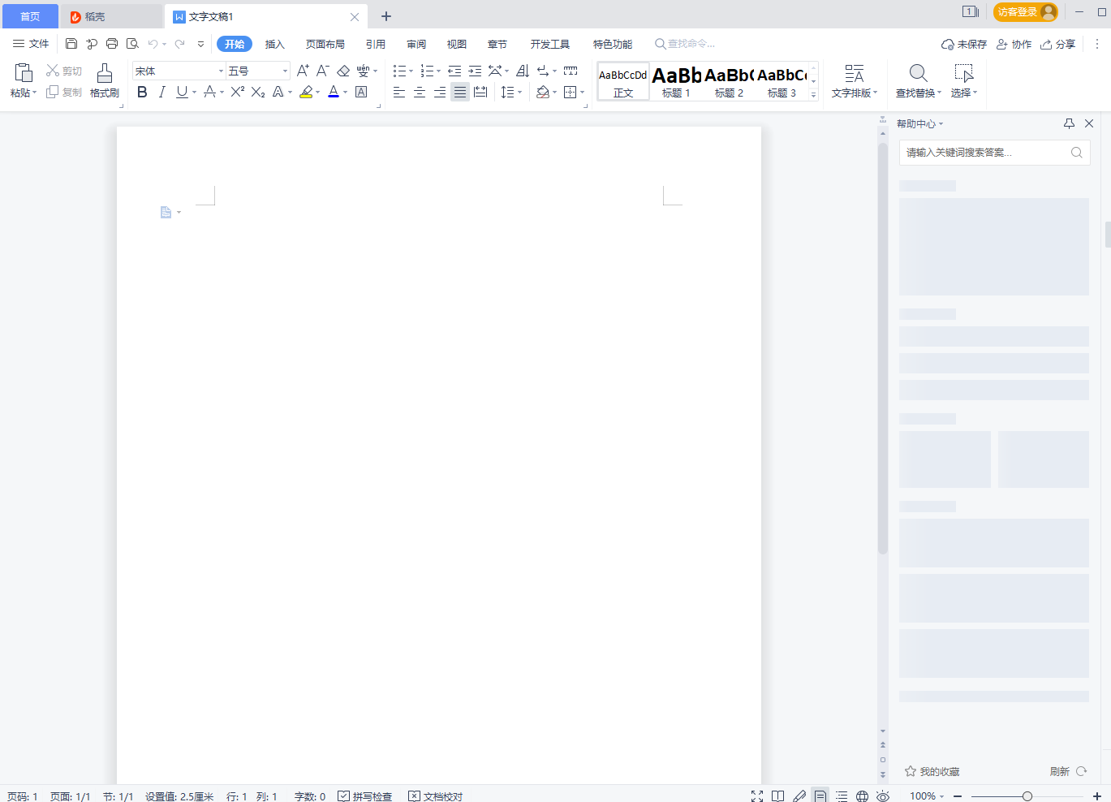Screen dimensions: 1111x802
Task: Open bullet list style dropdown
Action: click(x=411, y=71)
